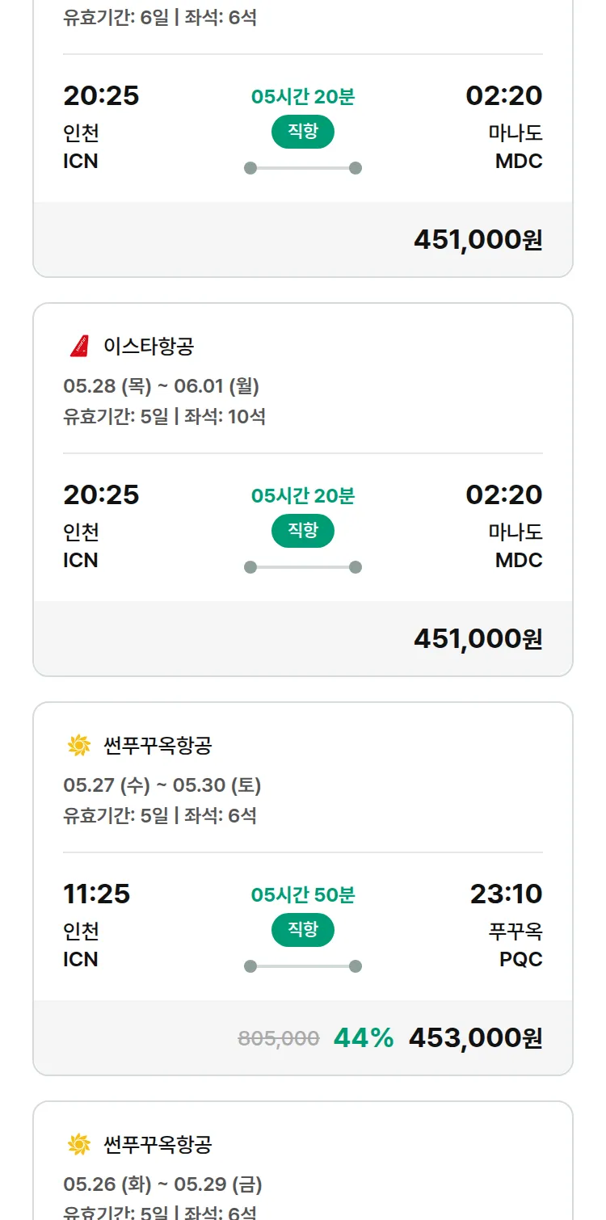
Task: Tap the 썬푸꾸옥항공 name on the 05.27 flight
Action: tap(158, 746)
